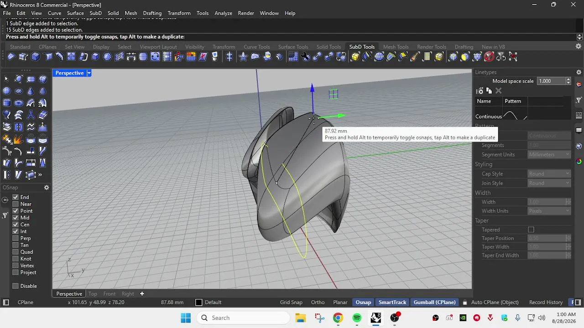Select the arrow pointer tool in left sidebar
Screen dimensions: 584x328
pyautogui.click(x=6, y=79)
